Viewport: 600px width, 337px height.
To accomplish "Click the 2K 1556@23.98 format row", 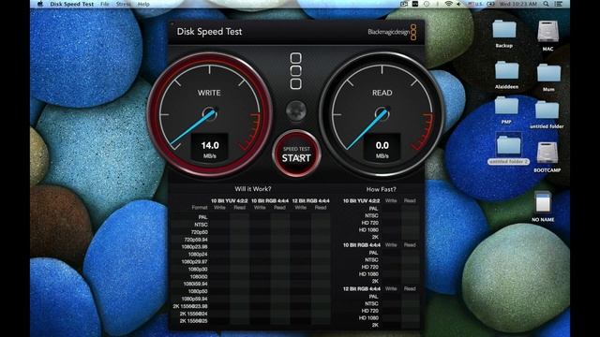I will tap(250, 306).
